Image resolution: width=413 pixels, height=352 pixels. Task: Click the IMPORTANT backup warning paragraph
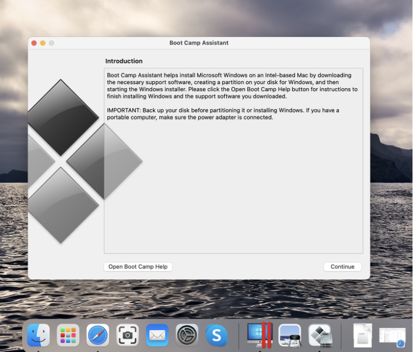pyautogui.click(x=223, y=114)
